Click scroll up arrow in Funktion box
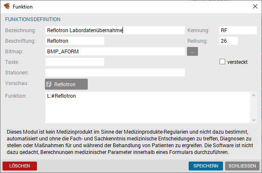The image size is (262, 173). [254, 95]
